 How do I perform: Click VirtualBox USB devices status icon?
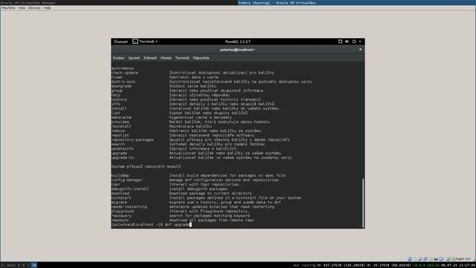click(420, 259)
